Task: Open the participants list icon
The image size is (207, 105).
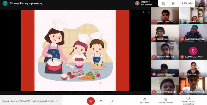Action: (163, 3)
